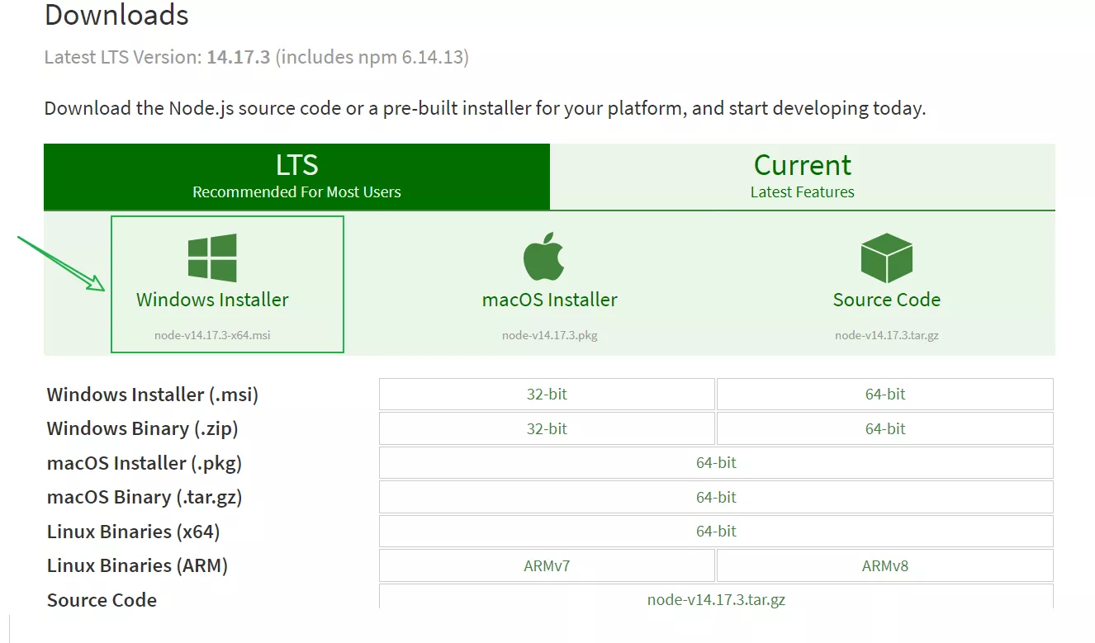Open the node-v14.17.3.tar.gz Source Code link

[x=715, y=599]
